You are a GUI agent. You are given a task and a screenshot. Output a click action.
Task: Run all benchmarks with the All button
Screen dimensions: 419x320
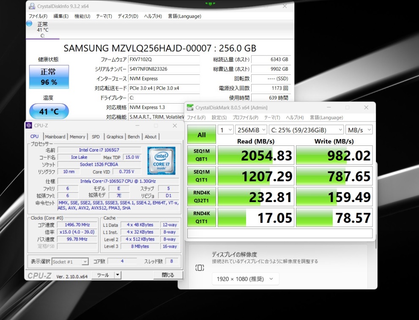coord(202,134)
